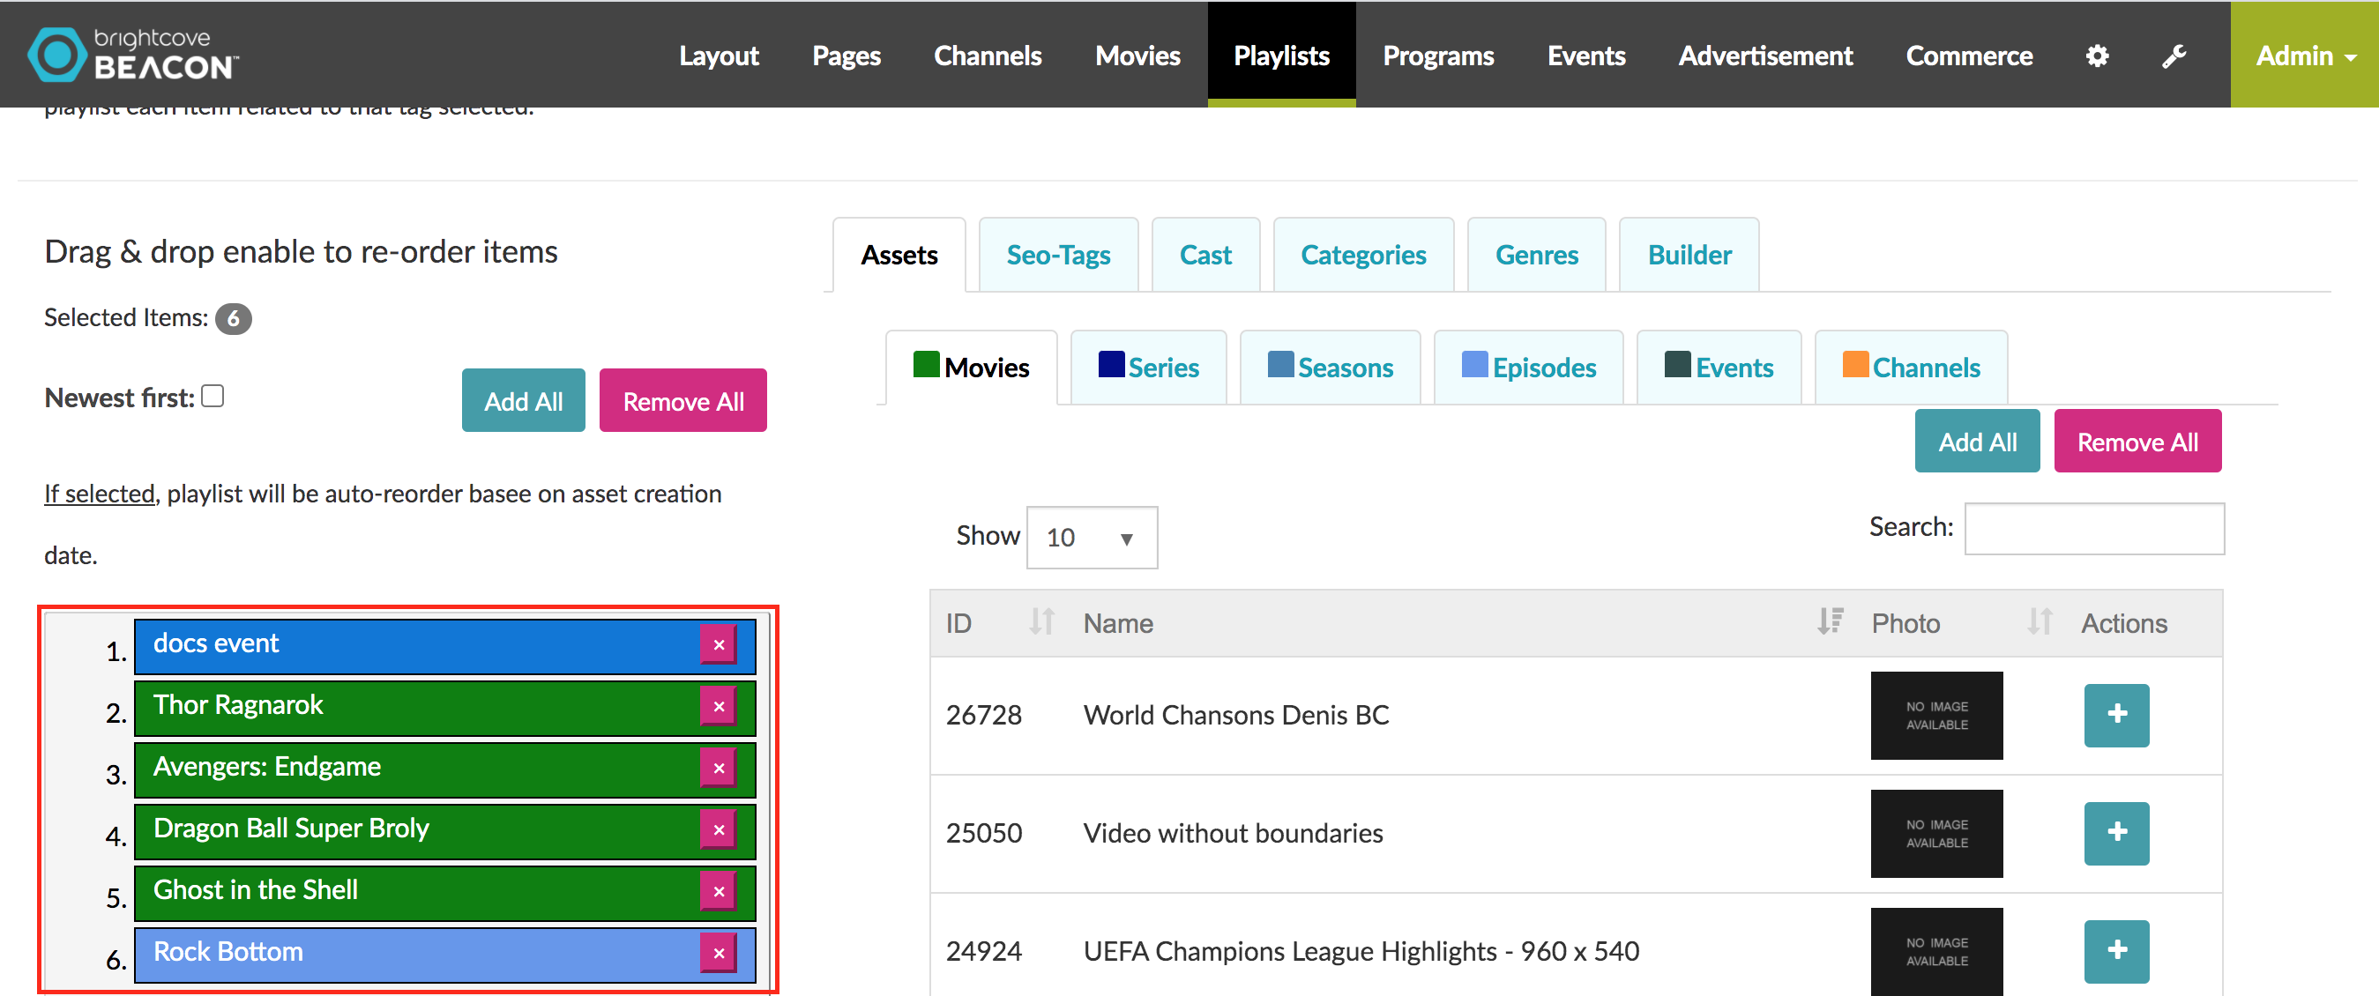Image resolution: width=2379 pixels, height=996 pixels.
Task: Add Video without boundaries using plus icon
Action: click(x=2116, y=833)
